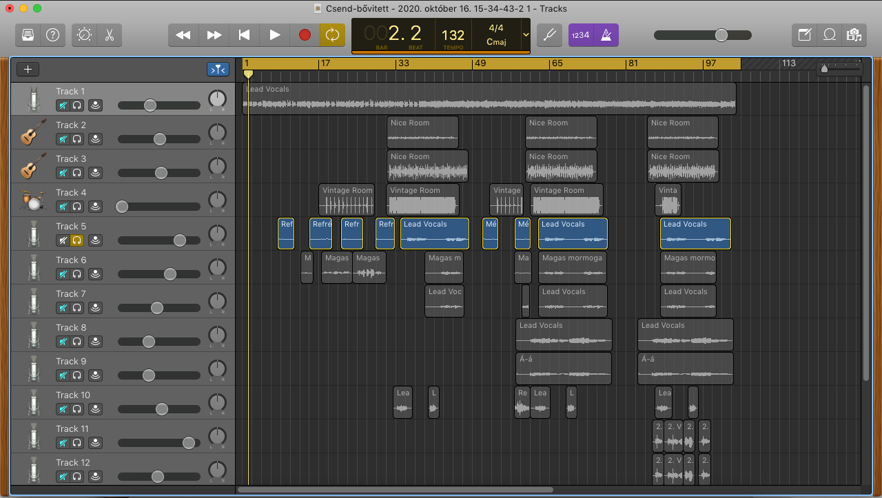
Task: Mute Track 12
Action: [x=63, y=477]
